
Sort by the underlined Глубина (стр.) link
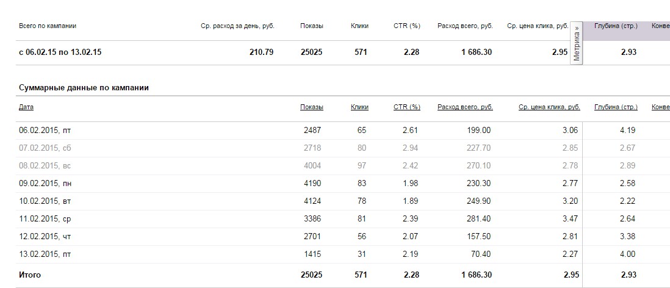(615, 107)
